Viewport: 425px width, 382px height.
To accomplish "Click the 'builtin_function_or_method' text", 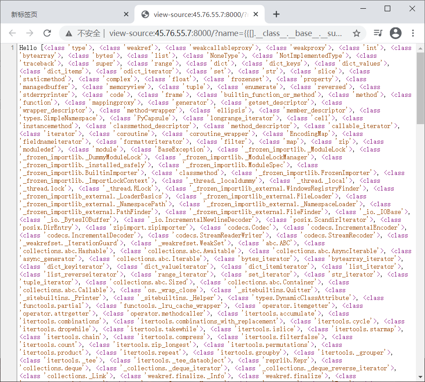I will pyautogui.click(x=269, y=95).
